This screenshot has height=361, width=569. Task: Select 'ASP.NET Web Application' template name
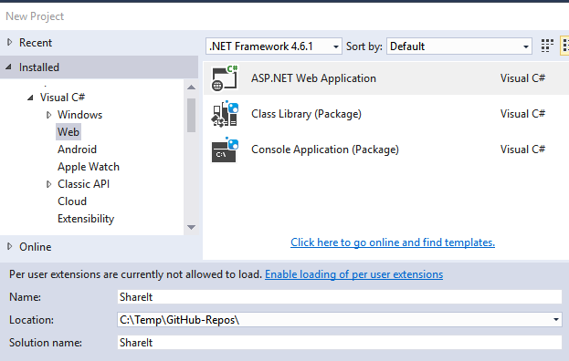[313, 78]
